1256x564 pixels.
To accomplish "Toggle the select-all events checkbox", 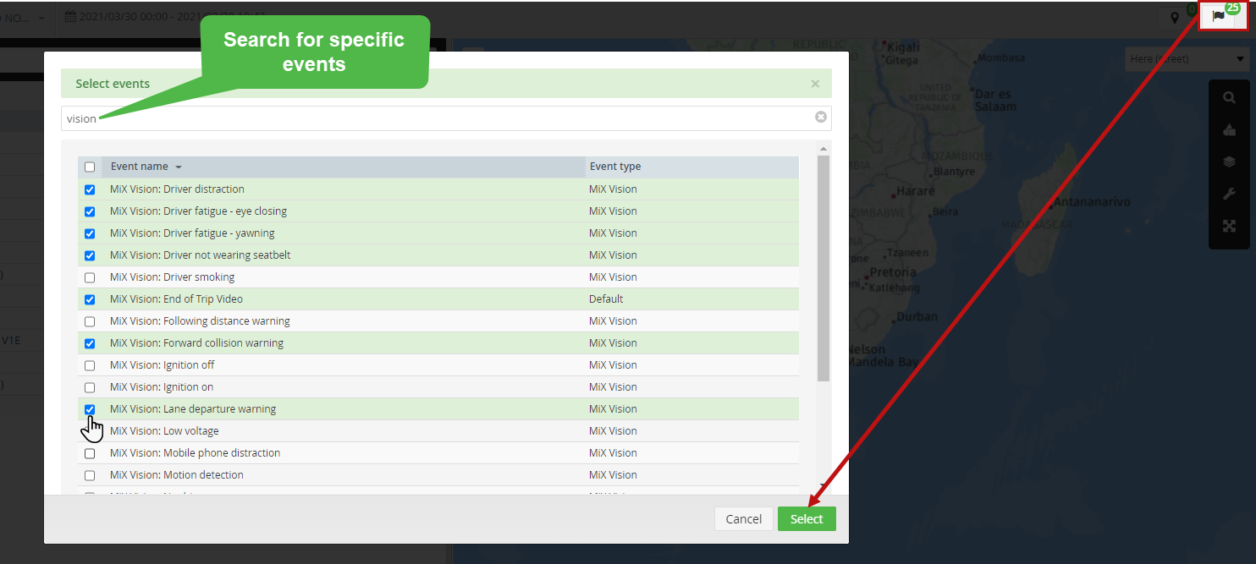I will pyautogui.click(x=90, y=167).
